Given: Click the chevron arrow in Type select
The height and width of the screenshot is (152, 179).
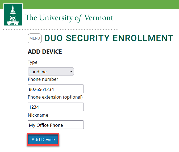Looking at the screenshot, I should pos(71,71).
